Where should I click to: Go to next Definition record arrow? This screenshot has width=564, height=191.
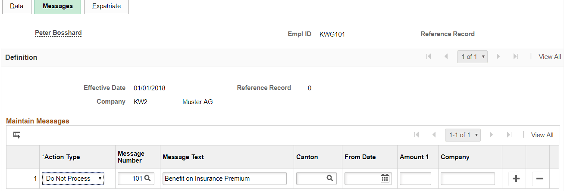(x=498, y=57)
